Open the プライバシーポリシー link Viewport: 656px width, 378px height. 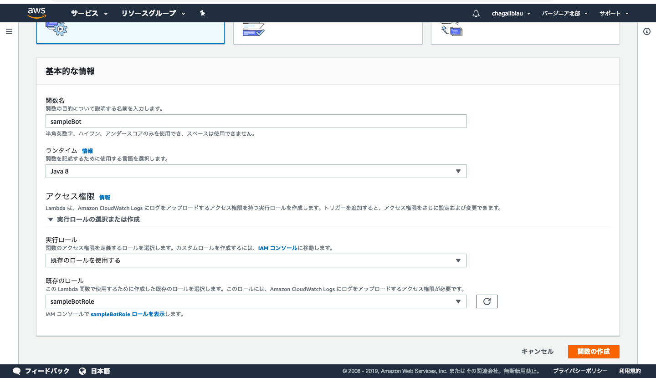click(580, 371)
